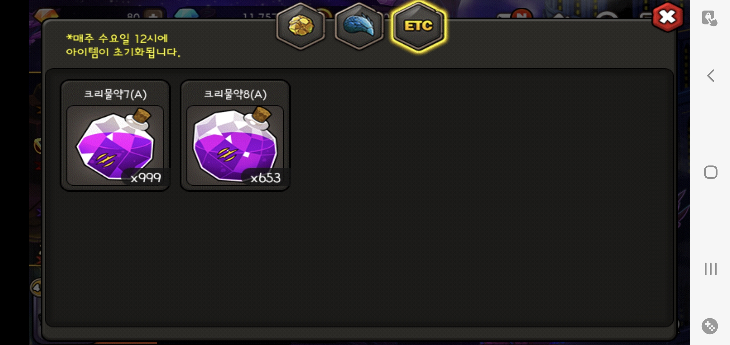Tap the x653 quantity badge

click(265, 177)
